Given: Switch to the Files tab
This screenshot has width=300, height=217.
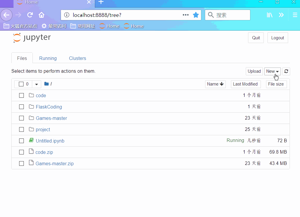Looking at the screenshot, I should coord(22,58).
